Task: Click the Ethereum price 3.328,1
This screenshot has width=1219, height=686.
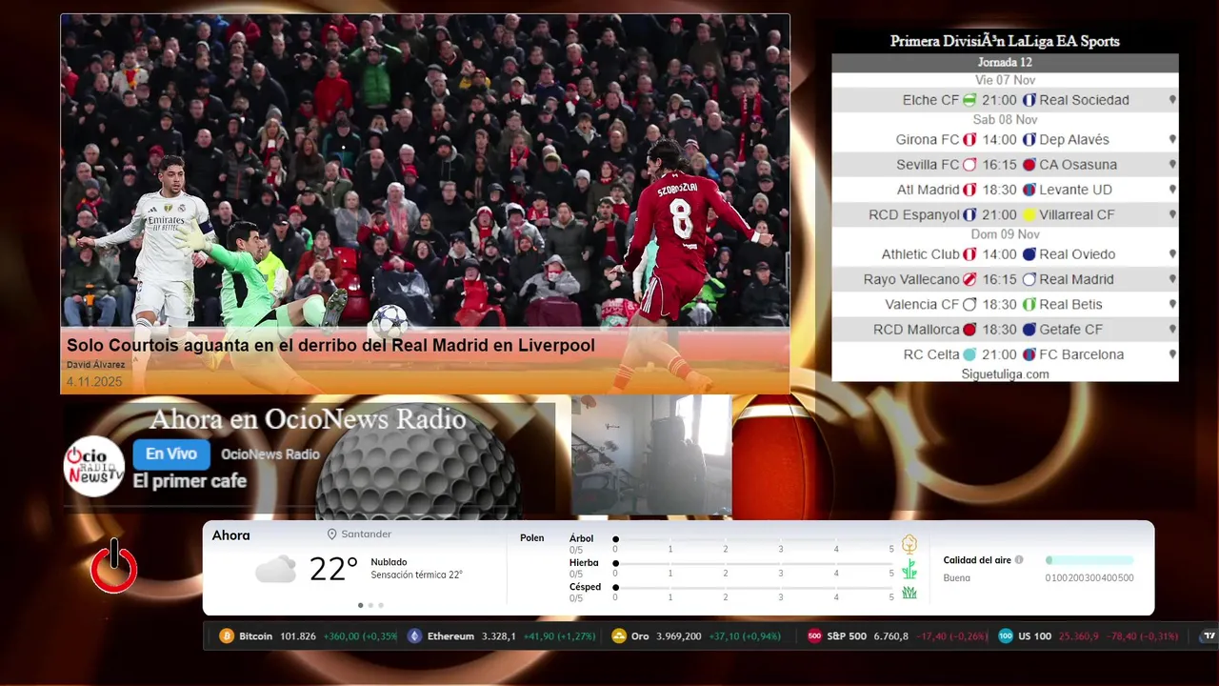Action: [x=499, y=636]
